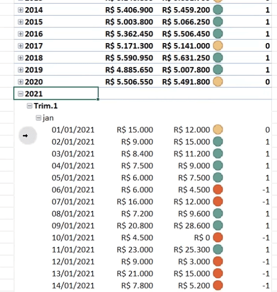Select the R$ 5.459.200 cell for 2014

[186, 10]
